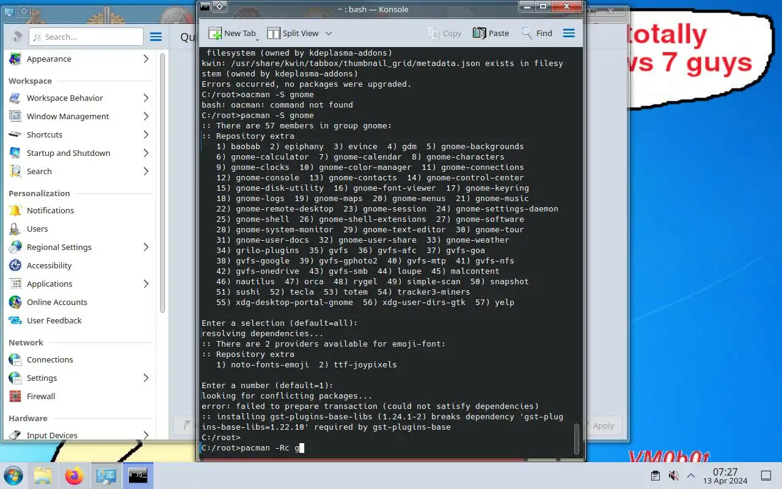Open Connections network settings
Image resolution: width=782 pixels, height=489 pixels.
[x=79, y=359]
